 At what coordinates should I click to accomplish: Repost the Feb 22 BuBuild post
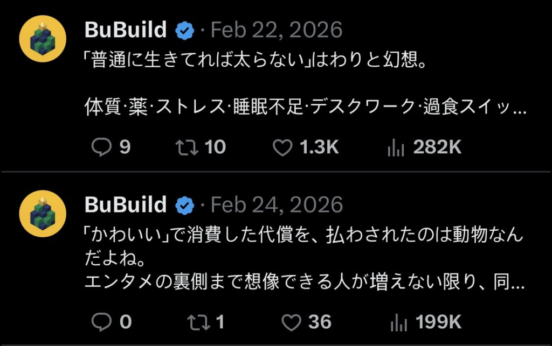[187, 147]
